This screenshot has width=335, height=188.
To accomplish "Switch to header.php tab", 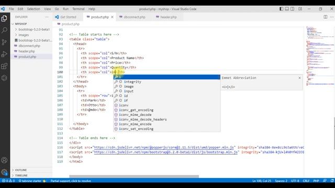I will [x=169, y=17].
